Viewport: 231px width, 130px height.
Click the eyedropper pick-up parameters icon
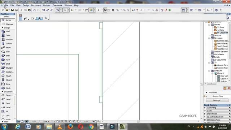[x=48, y=10]
